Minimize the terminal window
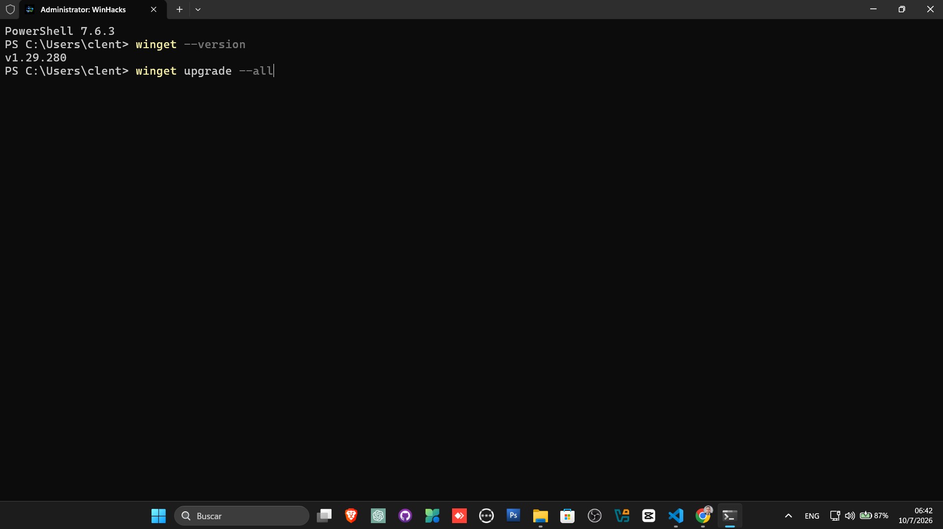 [x=873, y=9]
